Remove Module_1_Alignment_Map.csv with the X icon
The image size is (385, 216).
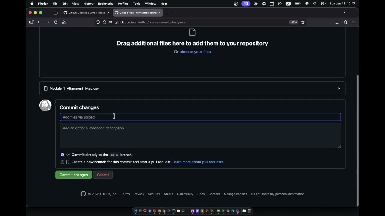coord(339,88)
